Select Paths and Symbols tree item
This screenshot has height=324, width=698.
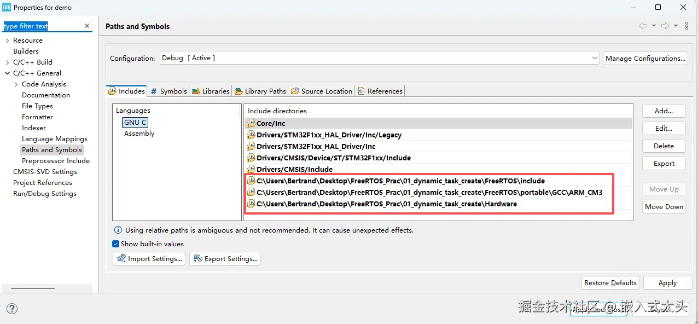point(52,150)
